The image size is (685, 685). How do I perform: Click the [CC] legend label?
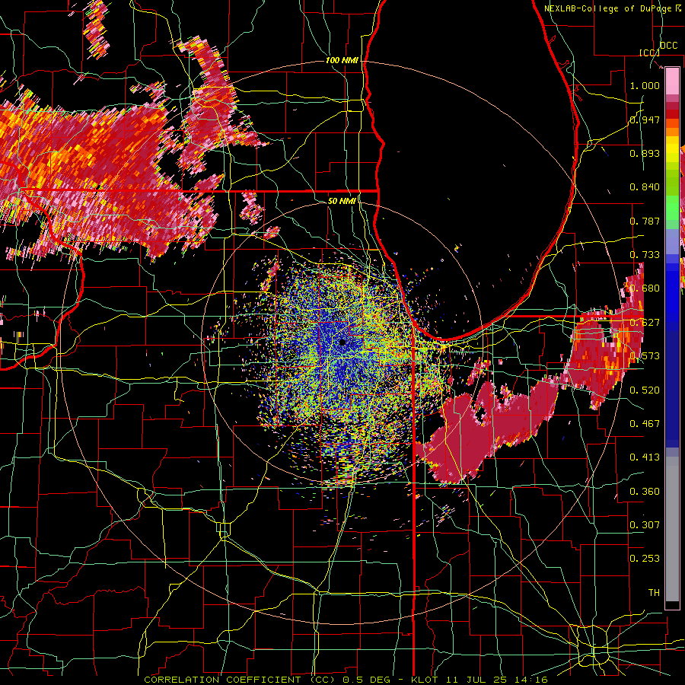650,53
